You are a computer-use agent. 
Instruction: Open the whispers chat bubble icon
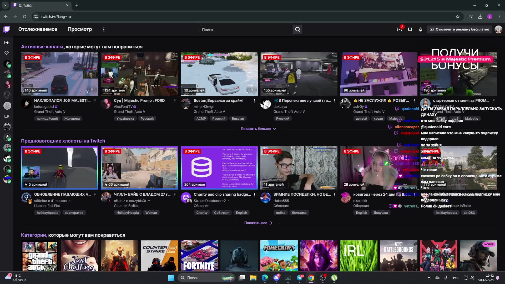pyautogui.click(x=410, y=29)
